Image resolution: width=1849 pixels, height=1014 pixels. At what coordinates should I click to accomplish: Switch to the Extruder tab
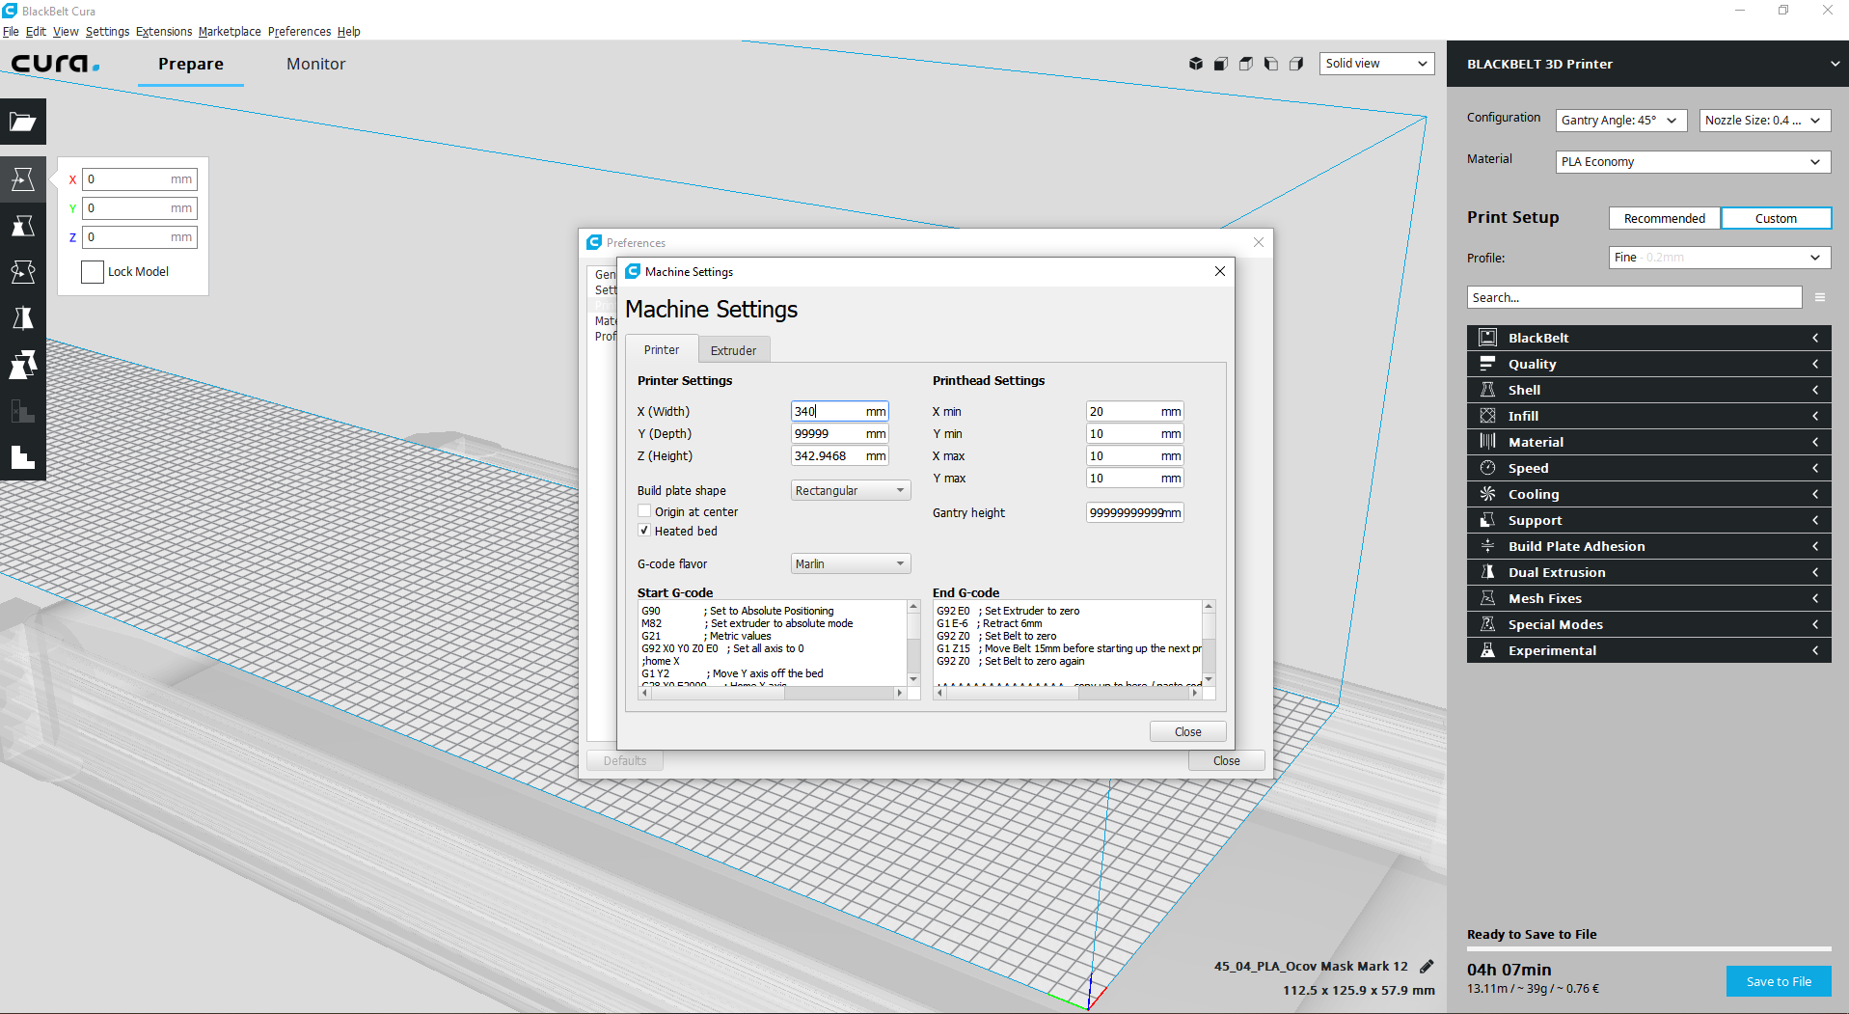pyautogui.click(x=733, y=350)
